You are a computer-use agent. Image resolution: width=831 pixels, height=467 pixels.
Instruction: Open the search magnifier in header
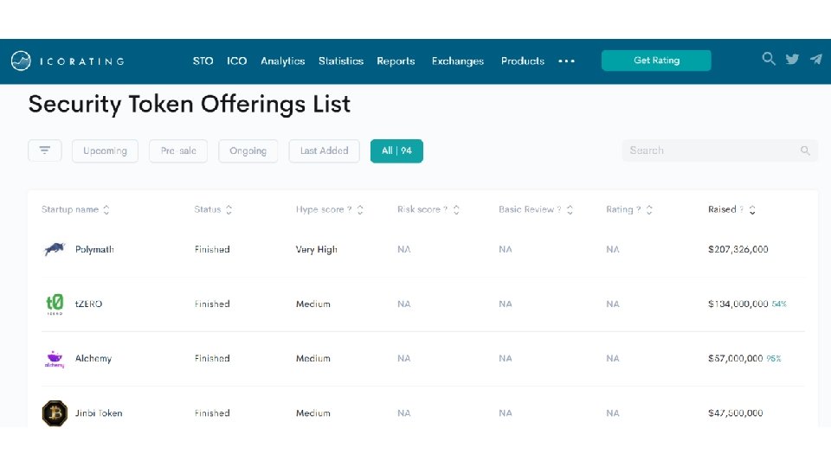(x=768, y=60)
